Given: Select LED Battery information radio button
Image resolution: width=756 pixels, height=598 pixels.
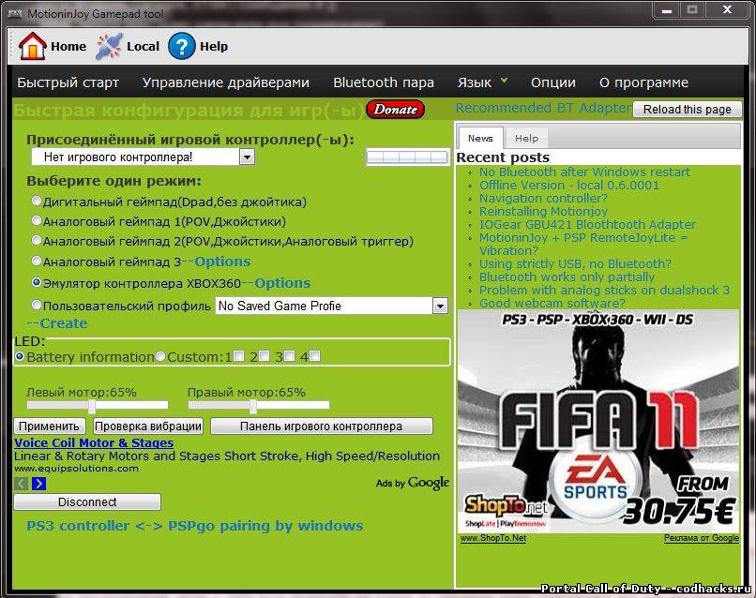Looking at the screenshot, I should click(x=20, y=356).
